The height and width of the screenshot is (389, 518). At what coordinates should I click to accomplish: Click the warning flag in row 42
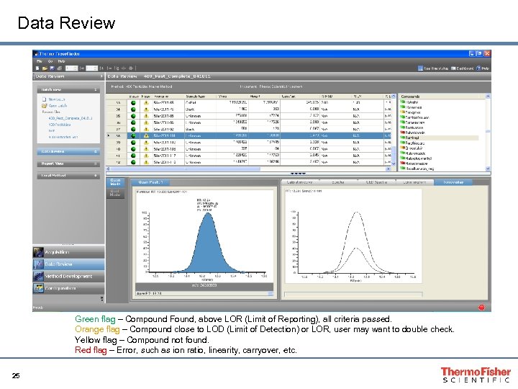coord(146,162)
